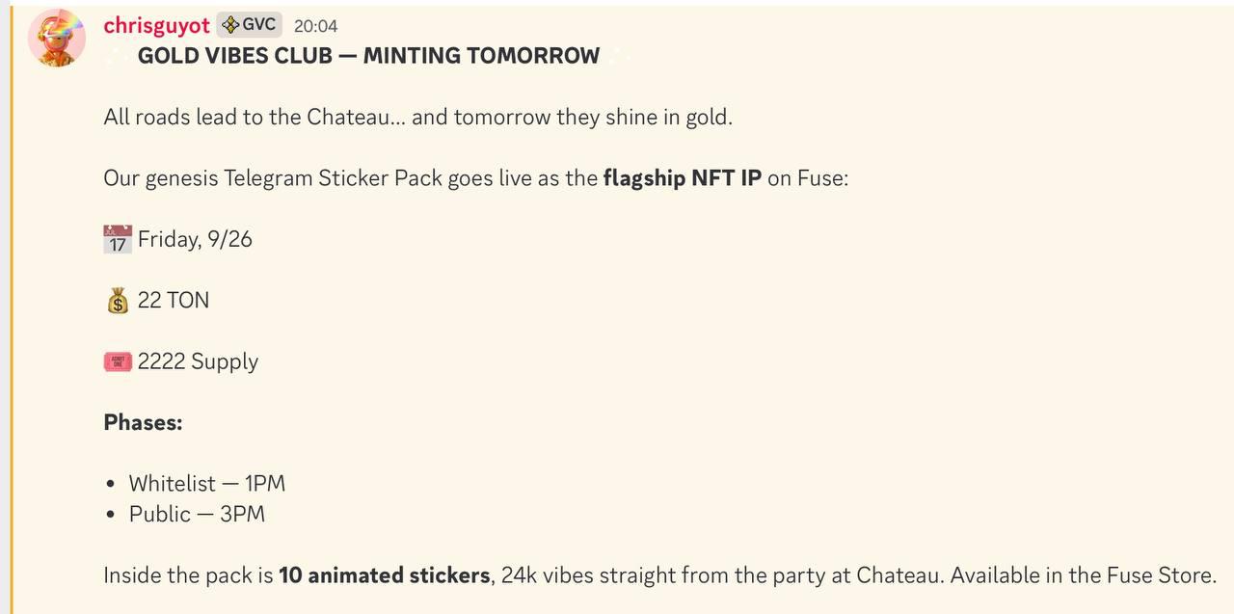Click the money bag emoji
The height and width of the screenshot is (614, 1234).
point(117,301)
